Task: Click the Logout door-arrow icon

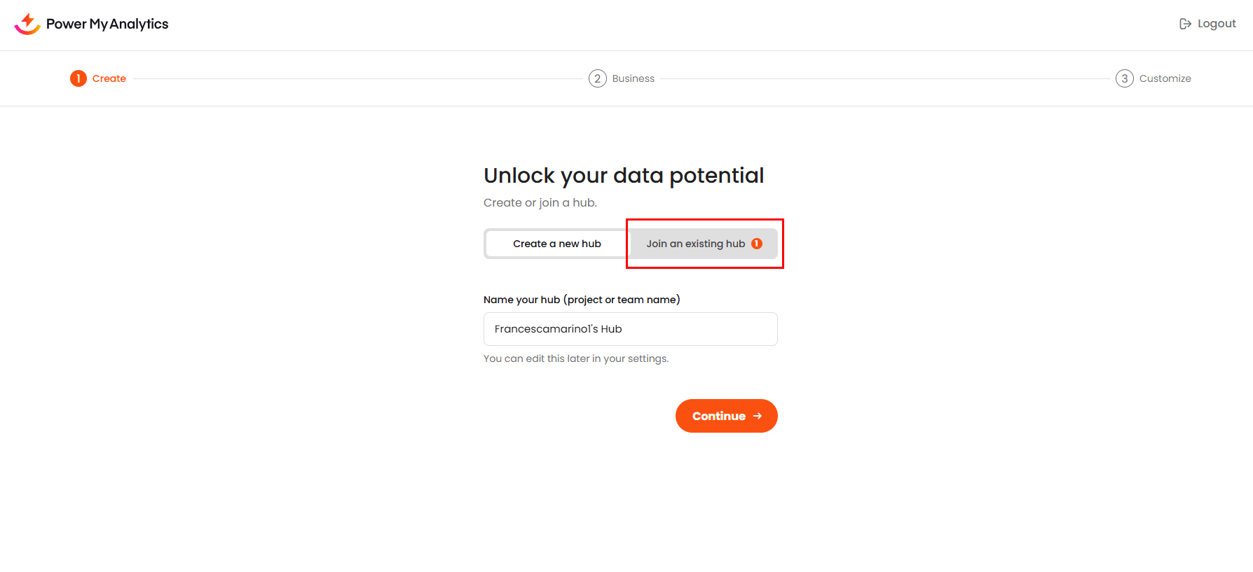Action: (1185, 24)
